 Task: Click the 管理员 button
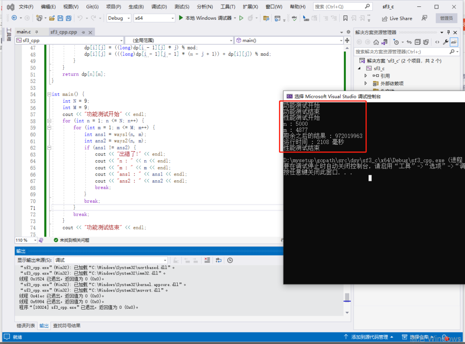[x=446, y=18]
